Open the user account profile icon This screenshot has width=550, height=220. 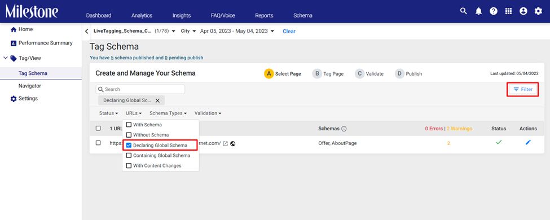(523, 11)
